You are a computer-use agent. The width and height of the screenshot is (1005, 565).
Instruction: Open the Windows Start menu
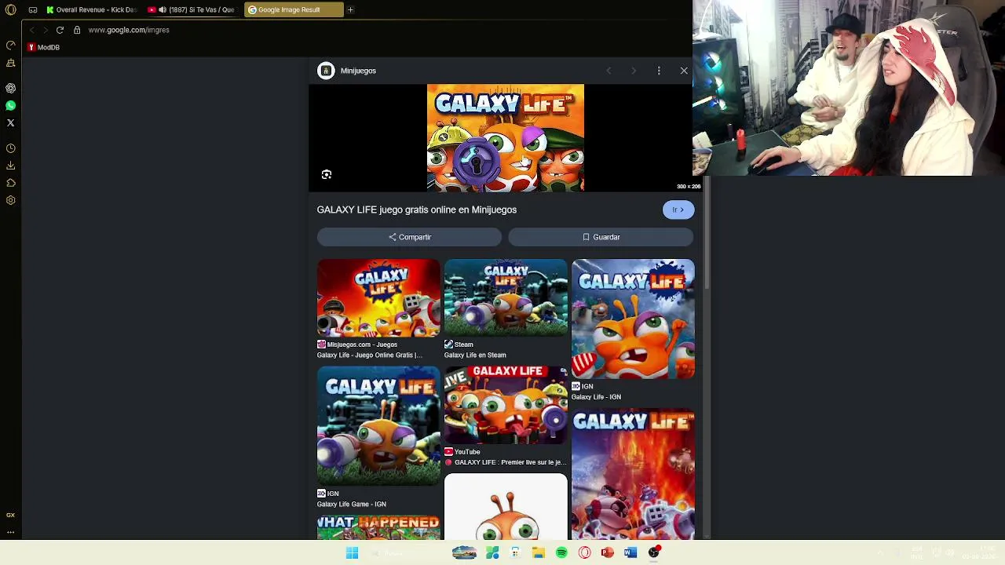(352, 553)
